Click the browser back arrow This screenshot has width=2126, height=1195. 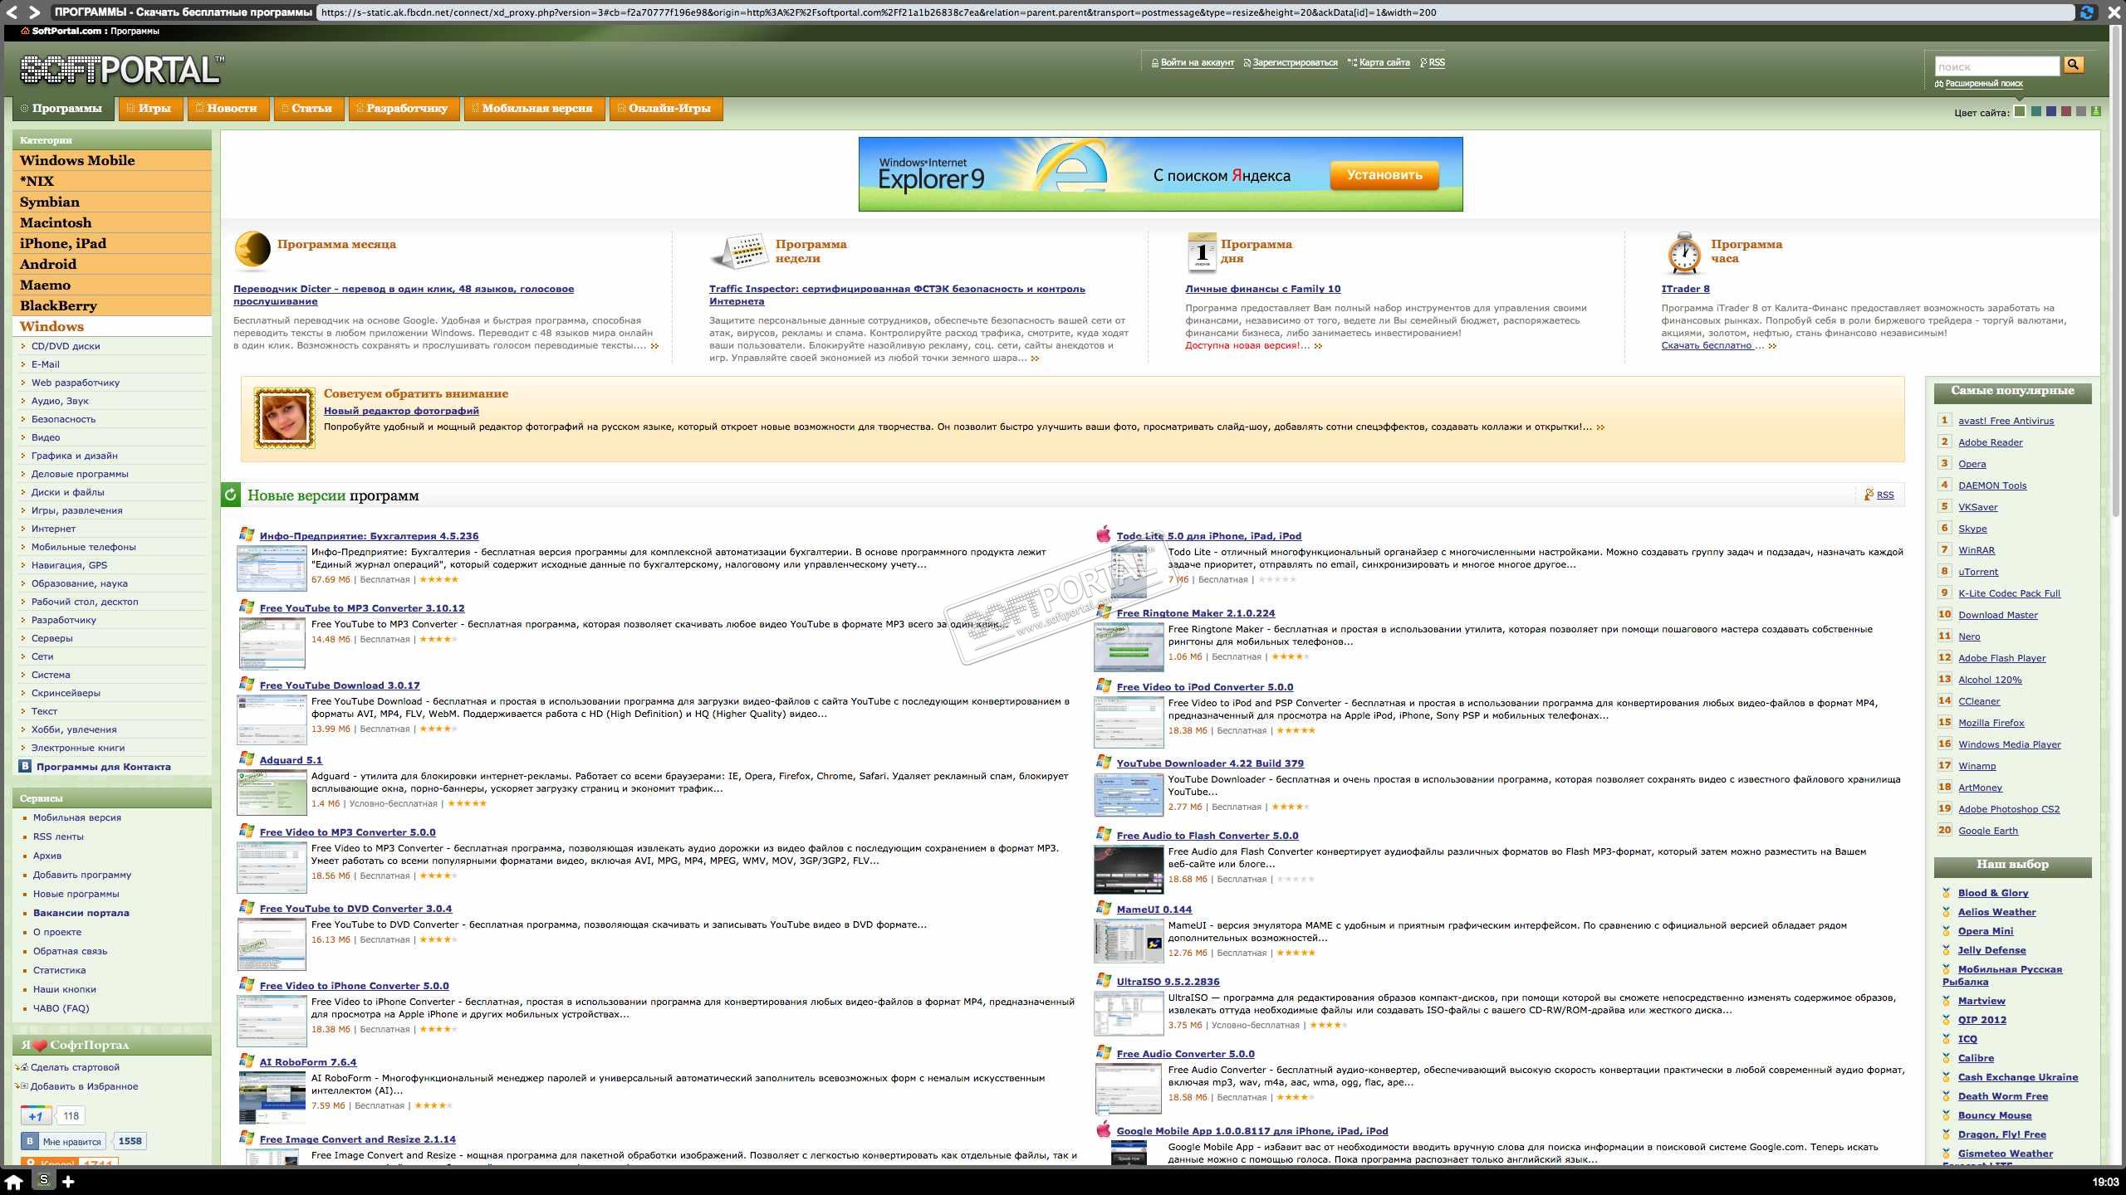12,12
